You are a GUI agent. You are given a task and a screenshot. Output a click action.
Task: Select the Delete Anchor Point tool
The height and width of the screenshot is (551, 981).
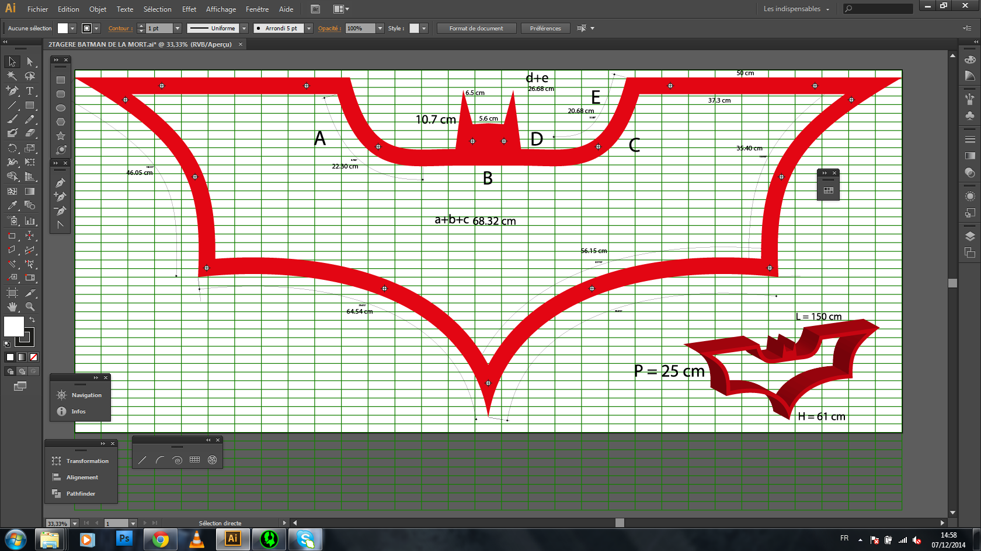tap(60, 210)
